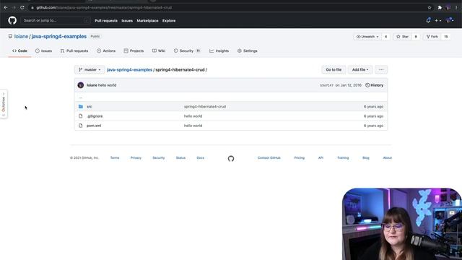This screenshot has width=462, height=260.
Task: Open Pull requests in top navigation
Action: point(106,21)
